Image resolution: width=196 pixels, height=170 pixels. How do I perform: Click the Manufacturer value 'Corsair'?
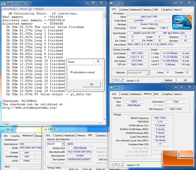coord(80,156)
